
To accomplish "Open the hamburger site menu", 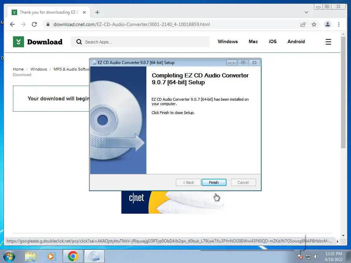I will 328,42.
